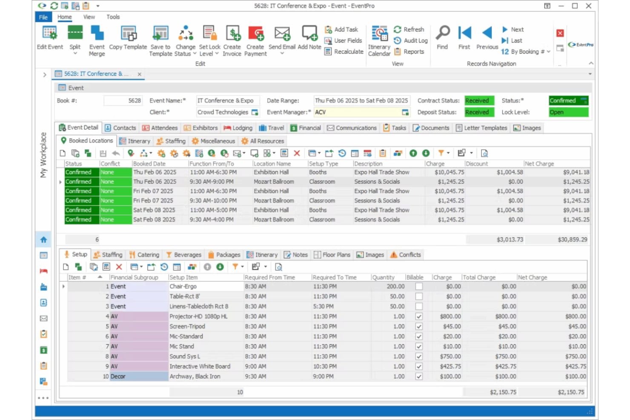Image resolution: width=630 pixels, height=420 pixels.
Task: Open the Floor Plans tab
Action: point(332,254)
